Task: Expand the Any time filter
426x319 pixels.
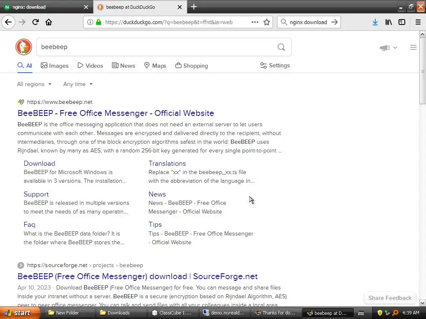Action: [78, 84]
